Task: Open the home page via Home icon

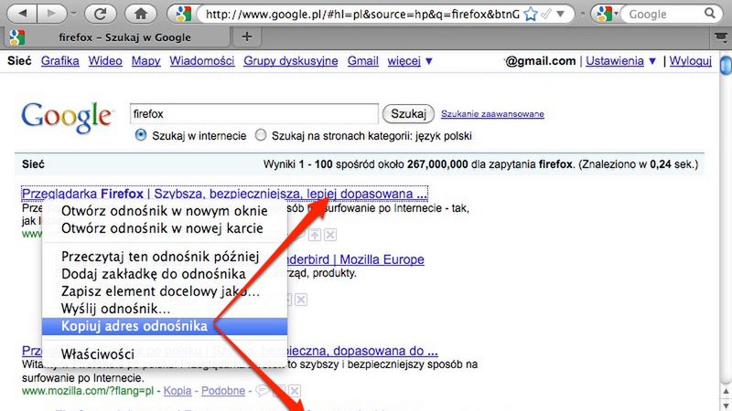Action: [141, 14]
